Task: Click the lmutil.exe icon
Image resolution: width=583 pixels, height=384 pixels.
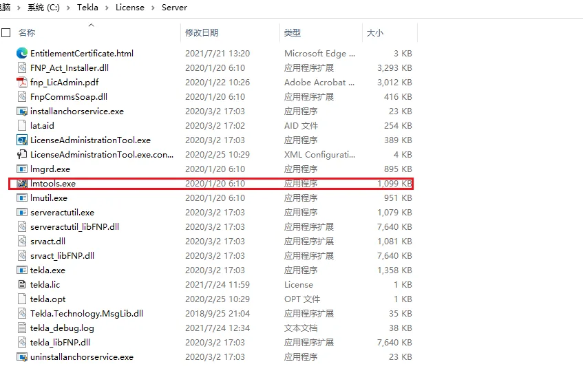Action: click(22, 198)
